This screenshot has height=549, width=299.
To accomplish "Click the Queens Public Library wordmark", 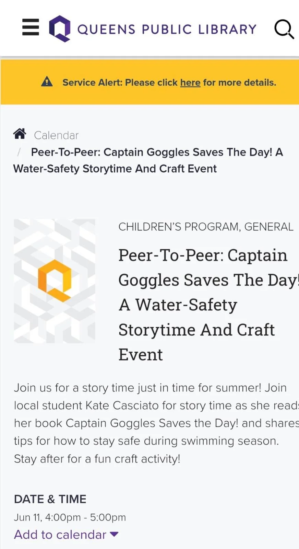I will point(167,29).
